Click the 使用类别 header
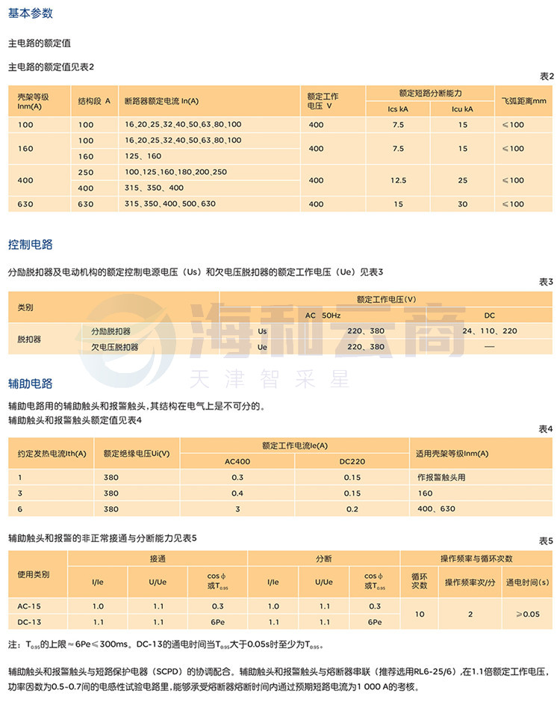This screenshot has width=560, height=702. 34,574
